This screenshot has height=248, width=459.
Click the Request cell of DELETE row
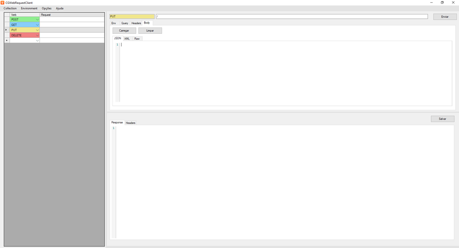click(x=72, y=36)
